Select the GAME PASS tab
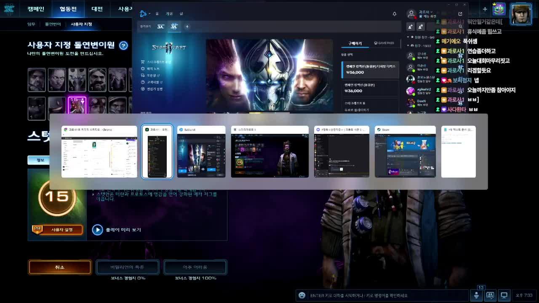This screenshot has height=303, width=539. pos(384,43)
